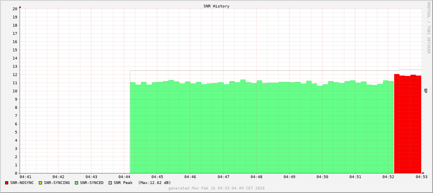The height and width of the screenshot is (193, 433).
Task: Click the yellow SNR-SYNCING legend swatch
Action: click(40, 183)
